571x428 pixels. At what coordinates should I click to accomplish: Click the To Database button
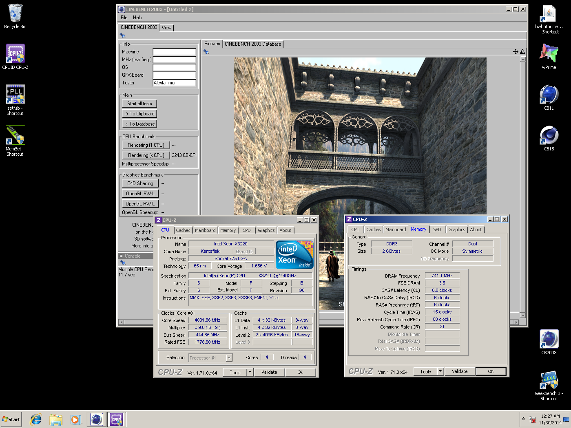click(x=139, y=124)
